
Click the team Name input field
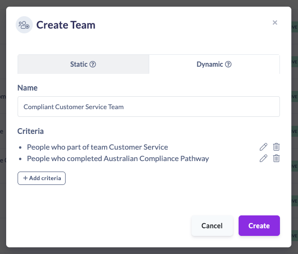click(x=149, y=107)
